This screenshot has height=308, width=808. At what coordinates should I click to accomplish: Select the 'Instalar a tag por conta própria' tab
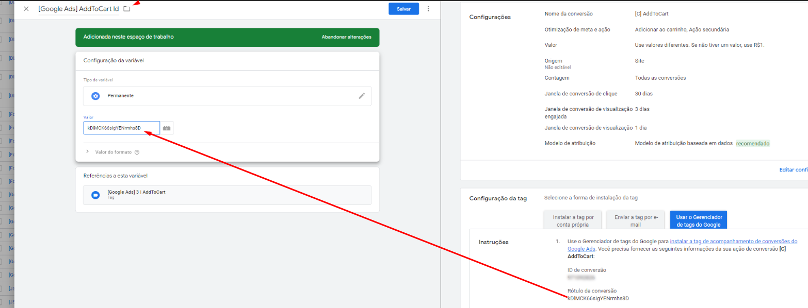click(574, 221)
